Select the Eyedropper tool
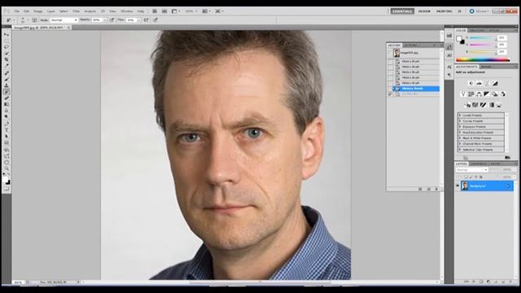 point(7,65)
